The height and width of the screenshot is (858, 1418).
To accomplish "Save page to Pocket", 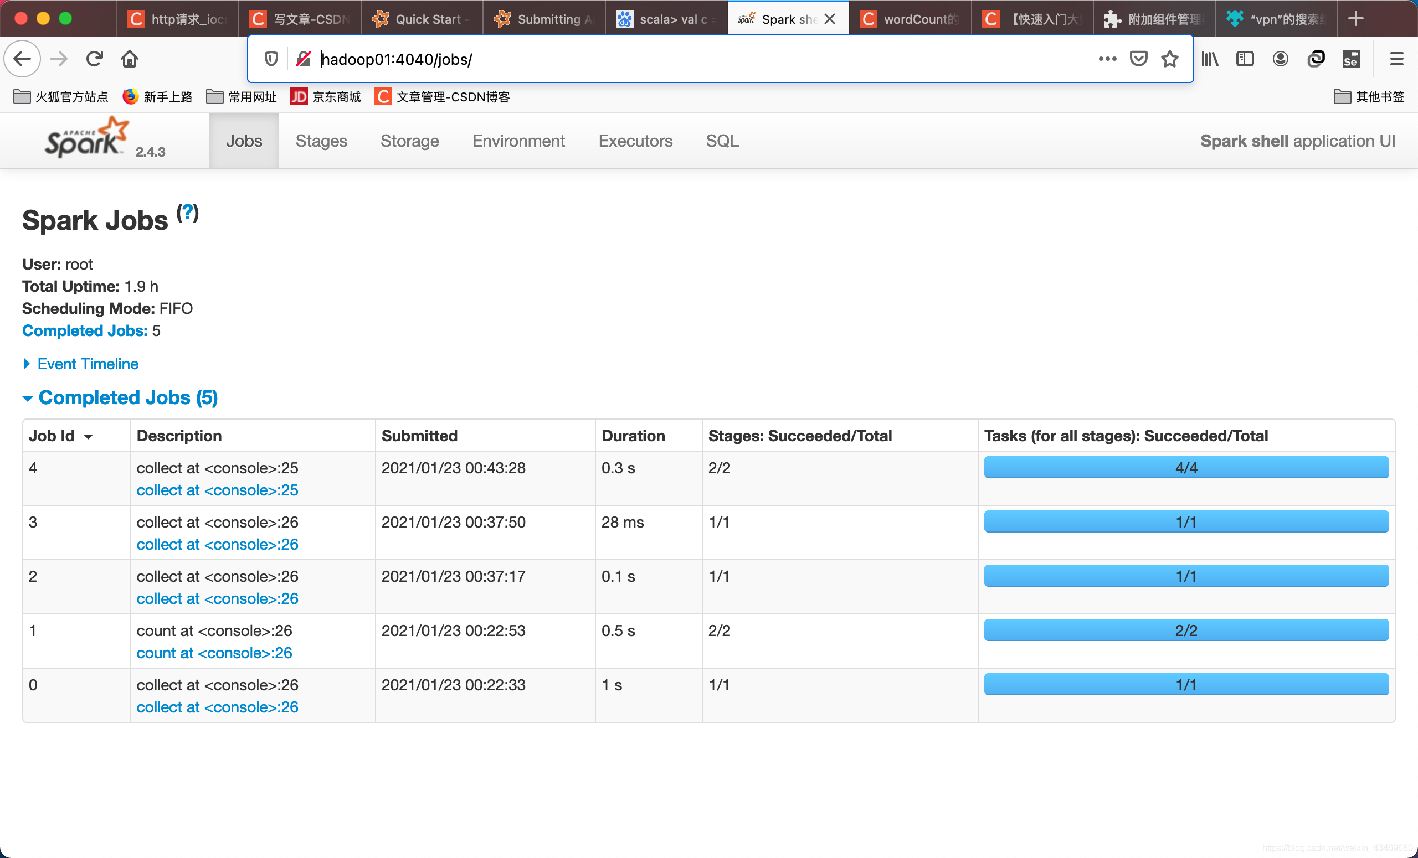I will coord(1138,59).
